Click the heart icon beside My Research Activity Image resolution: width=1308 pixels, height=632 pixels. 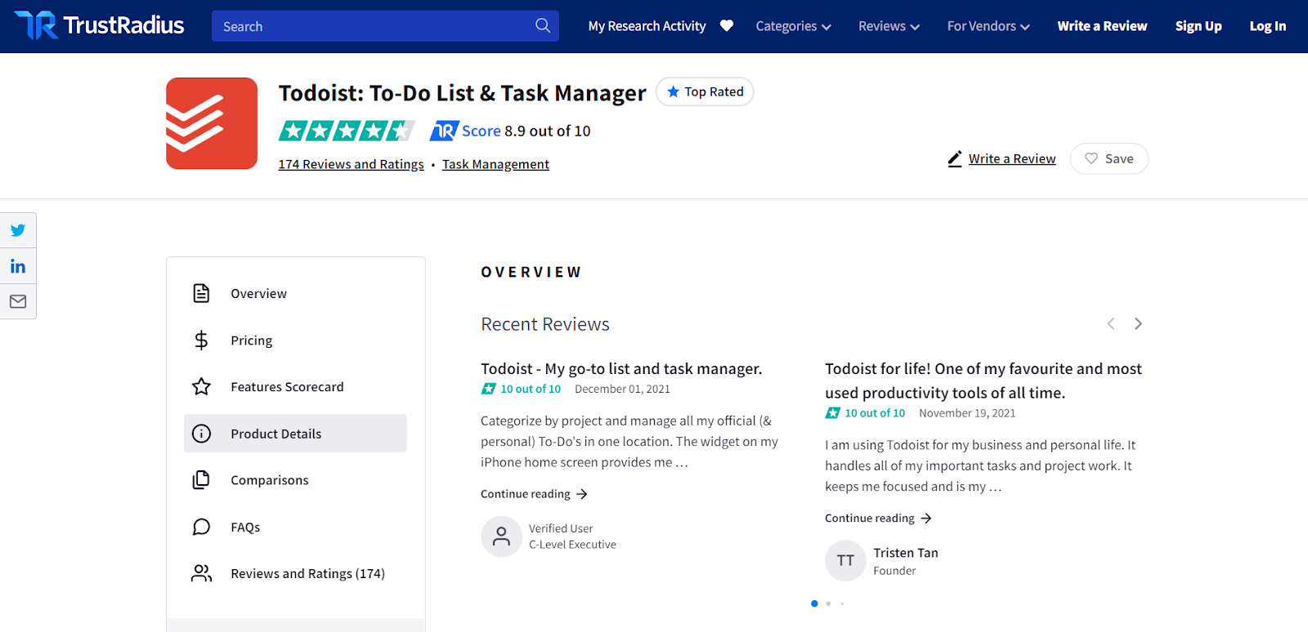[x=727, y=26]
